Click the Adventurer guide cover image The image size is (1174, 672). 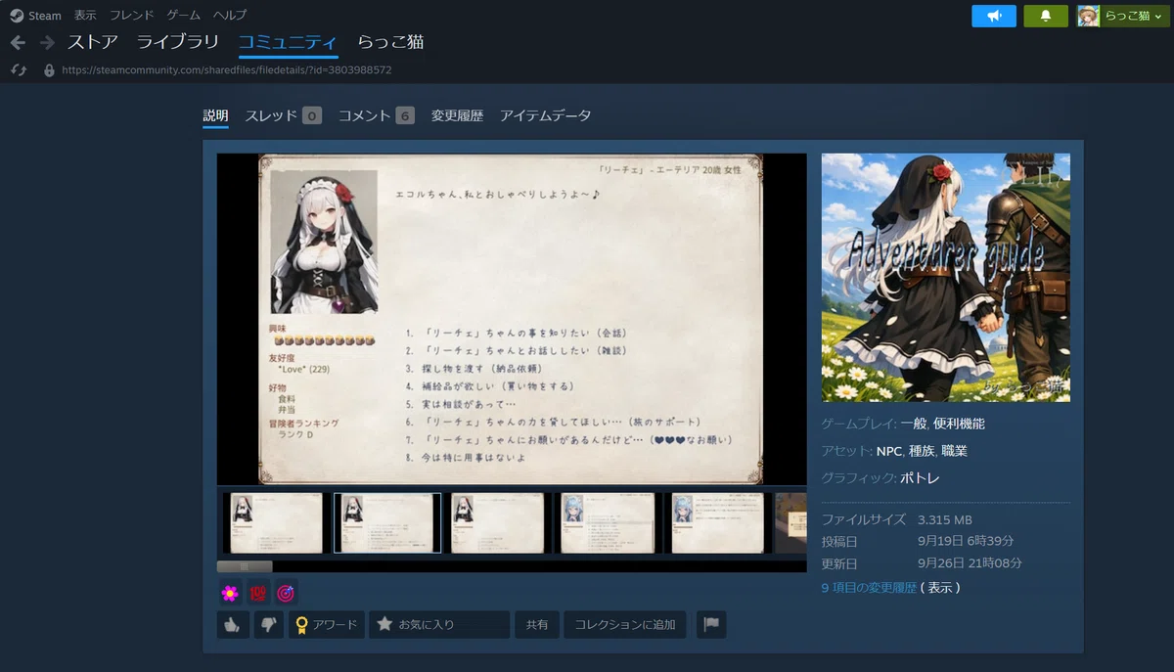pyautogui.click(x=946, y=278)
